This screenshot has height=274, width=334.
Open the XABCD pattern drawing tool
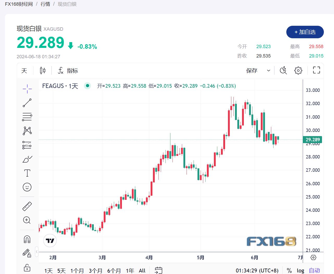click(x=27, y=131)
